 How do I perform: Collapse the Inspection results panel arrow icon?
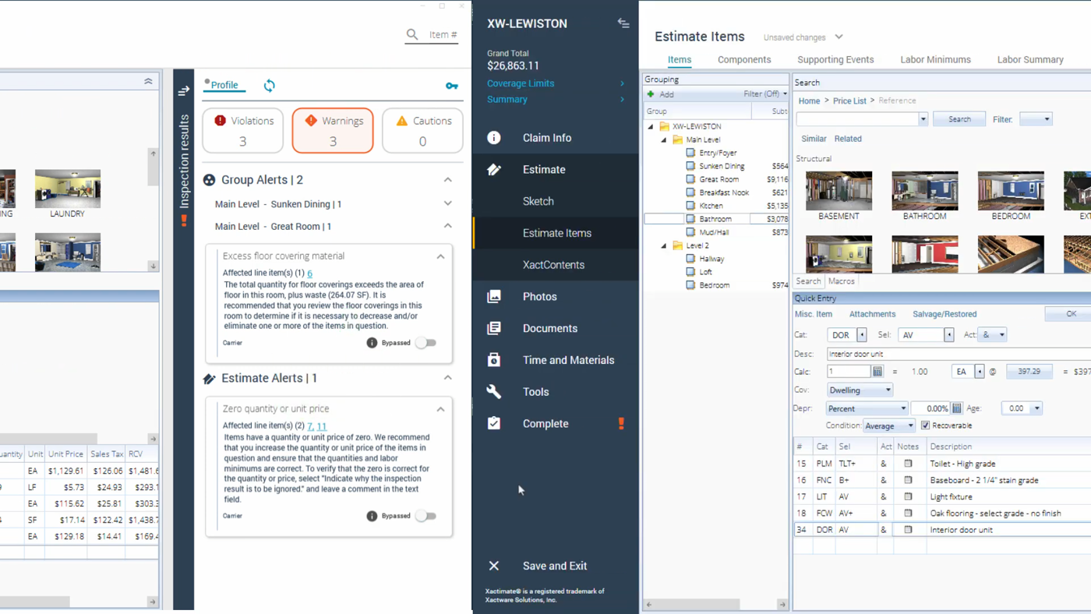184,91
